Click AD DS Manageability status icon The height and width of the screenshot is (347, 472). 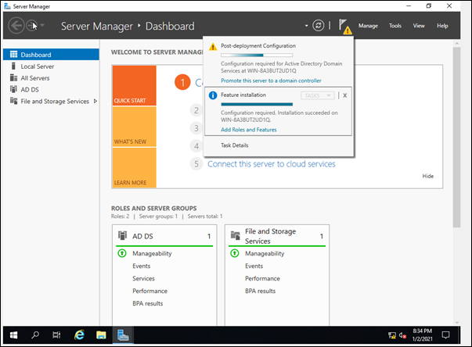122,253
